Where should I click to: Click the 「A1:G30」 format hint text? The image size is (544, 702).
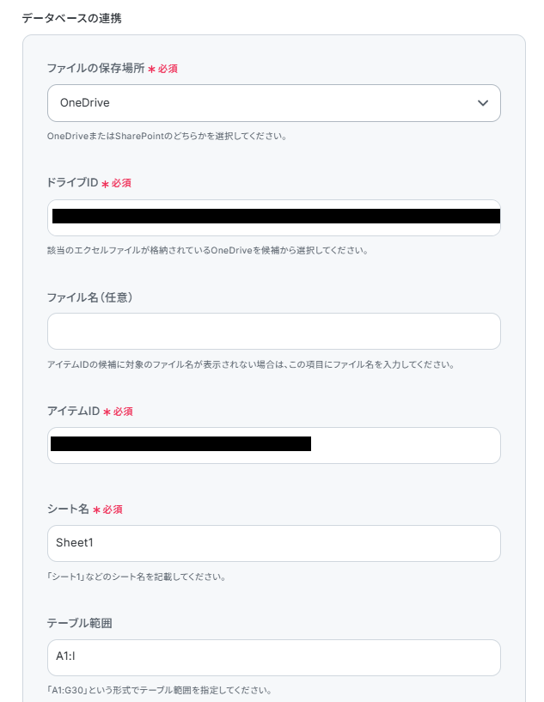click(x=159, y=690)
